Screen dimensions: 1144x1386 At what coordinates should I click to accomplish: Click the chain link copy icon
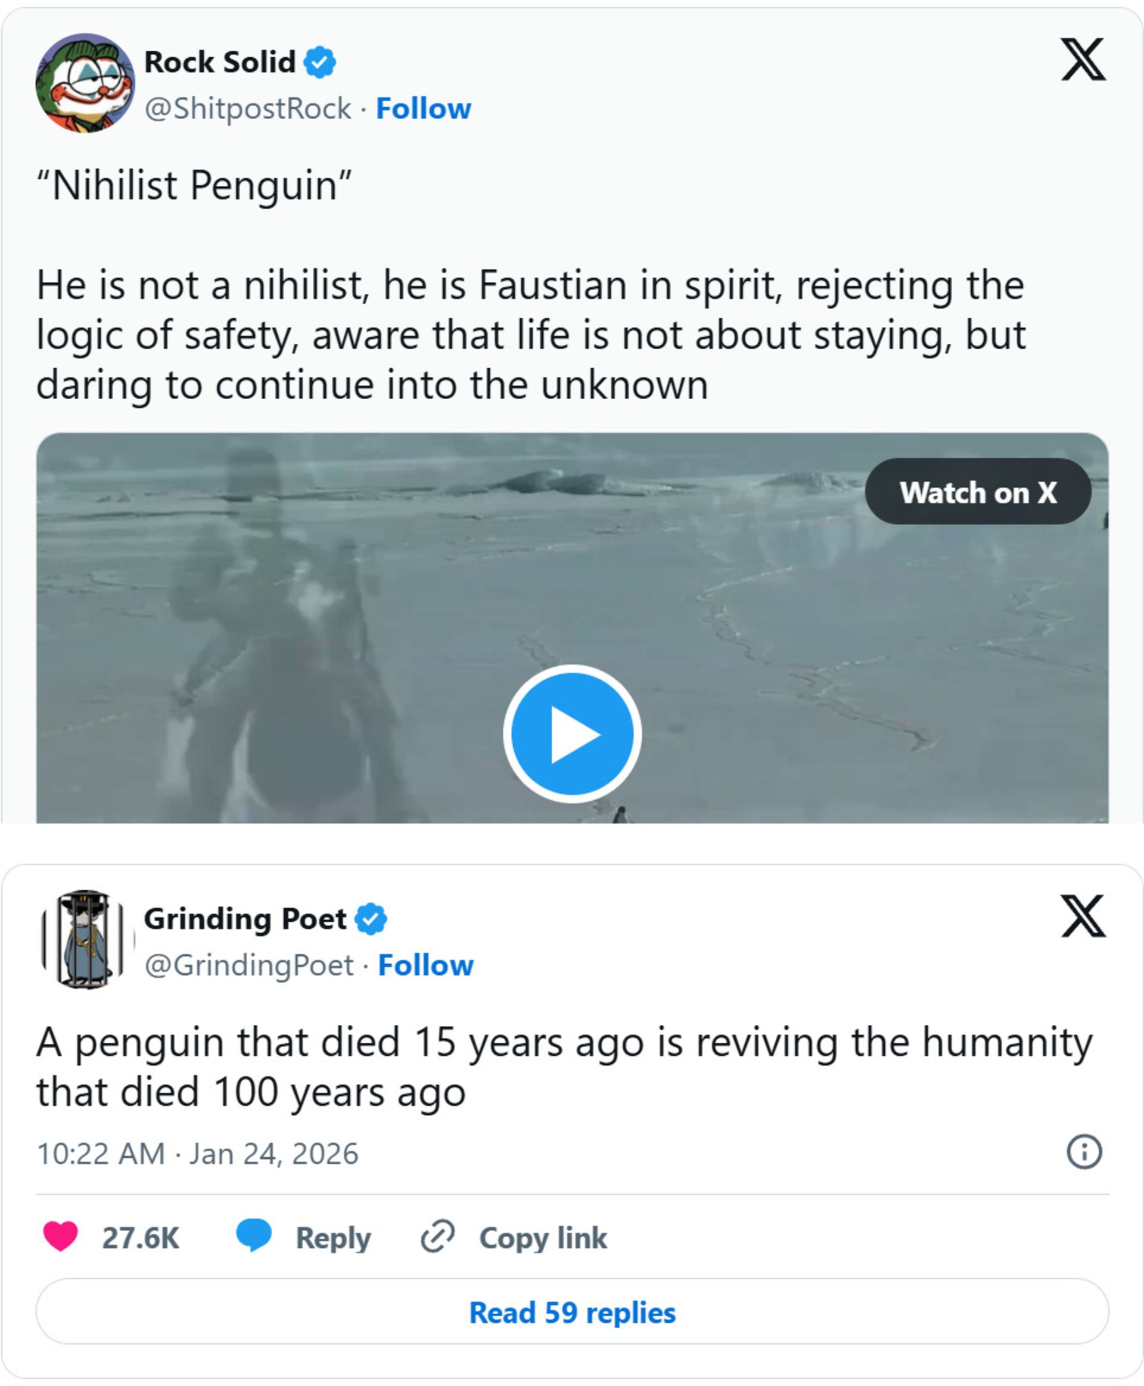coord(437,1236)
